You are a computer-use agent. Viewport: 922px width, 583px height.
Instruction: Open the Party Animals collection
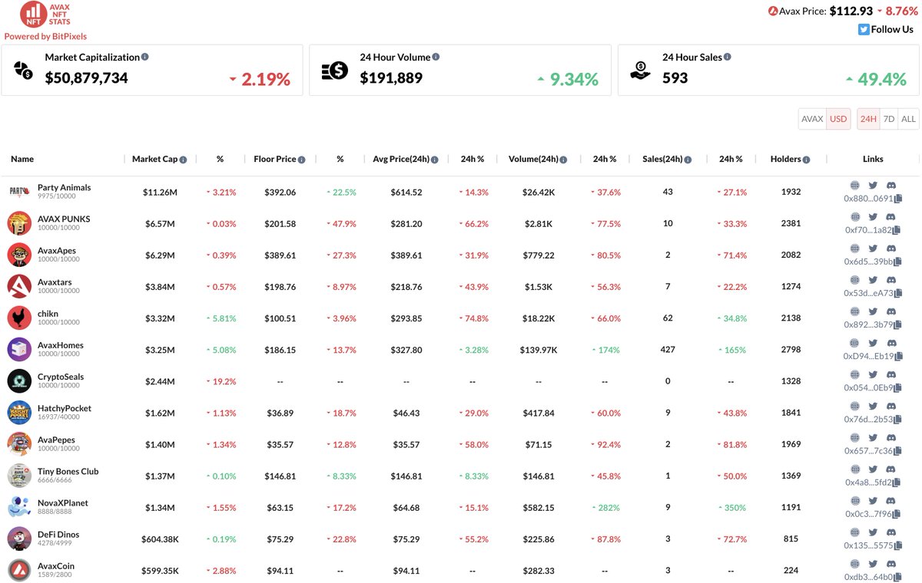64,187
